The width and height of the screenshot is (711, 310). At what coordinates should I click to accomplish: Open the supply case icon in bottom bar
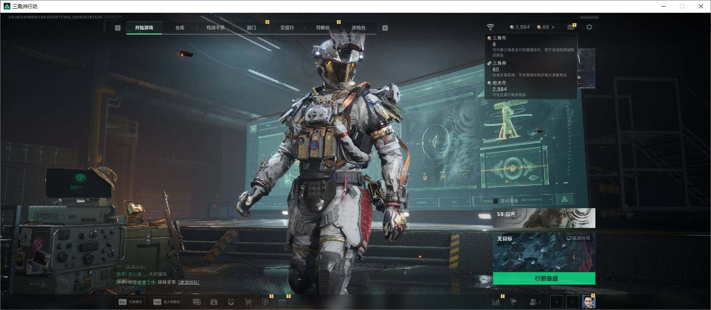point(214,302)
